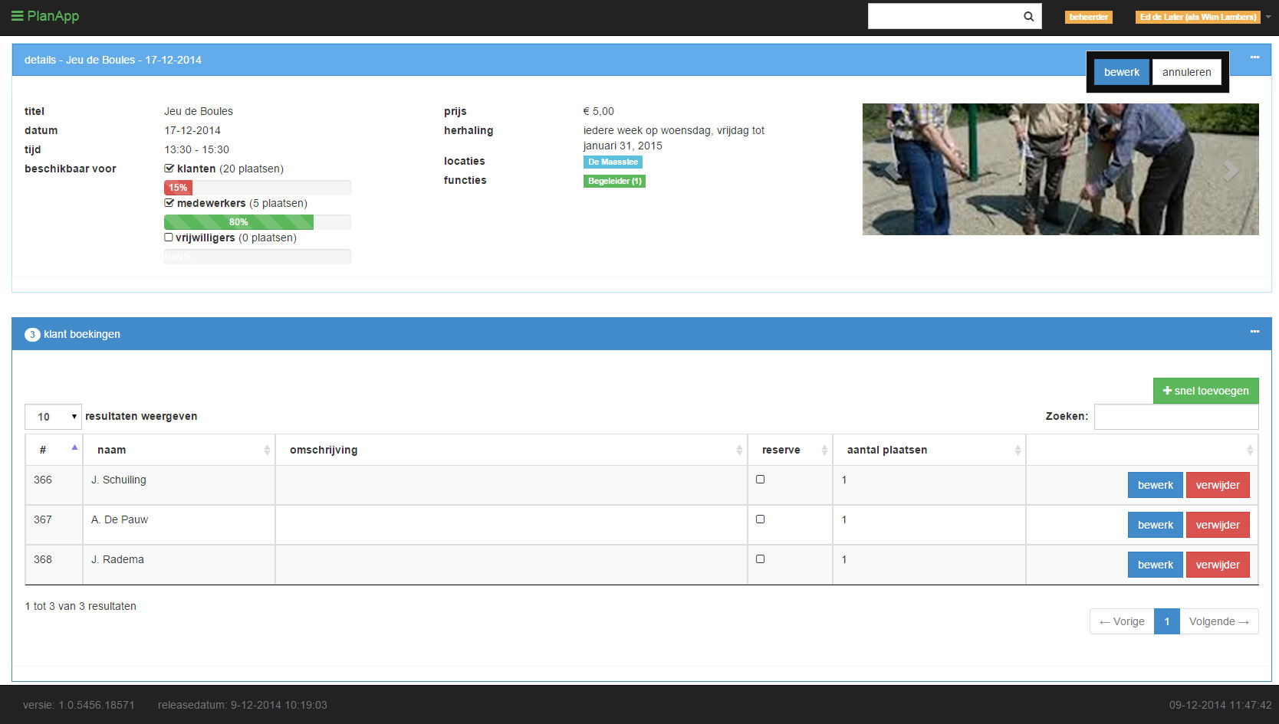Screen dimensions: 1279x724
Task: Delete booking of A. De Pauw
Action: pos(1217,525)
